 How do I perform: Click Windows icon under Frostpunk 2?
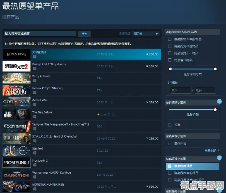pos(34,165)
